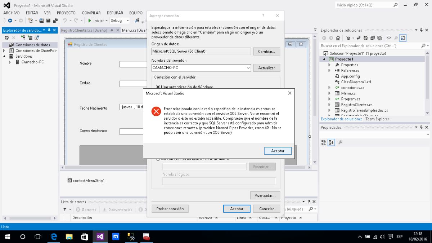Screen dimensions: 432x243
Task: Refresh the Server Explorer with its refresh icon
Action: (6, 37)
